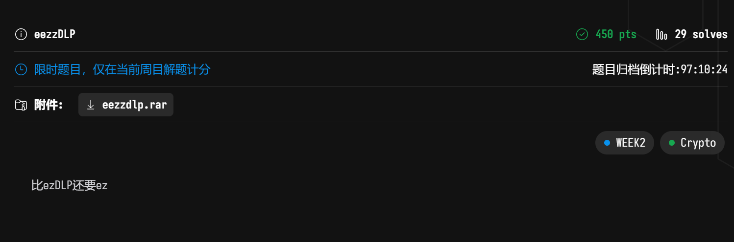Click the 450 pts score text
Viewport: 734px width, 242px height.
tap(616, 34)
